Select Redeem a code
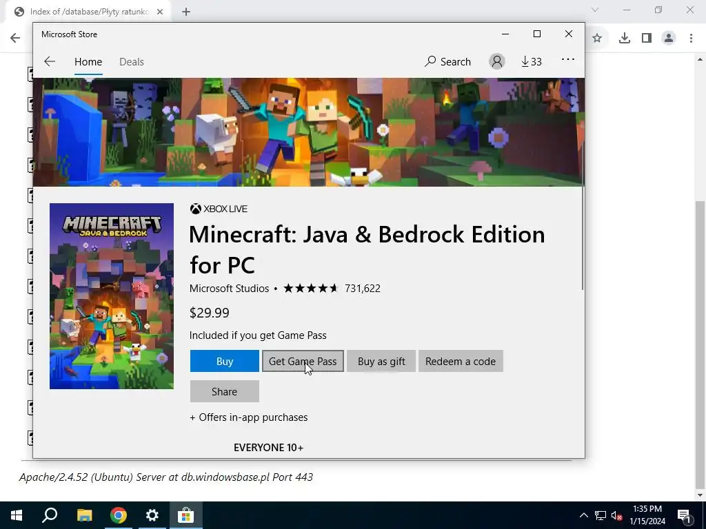Image resolution: width=706 pixels, height=529 pixels. tap(461, 361)
